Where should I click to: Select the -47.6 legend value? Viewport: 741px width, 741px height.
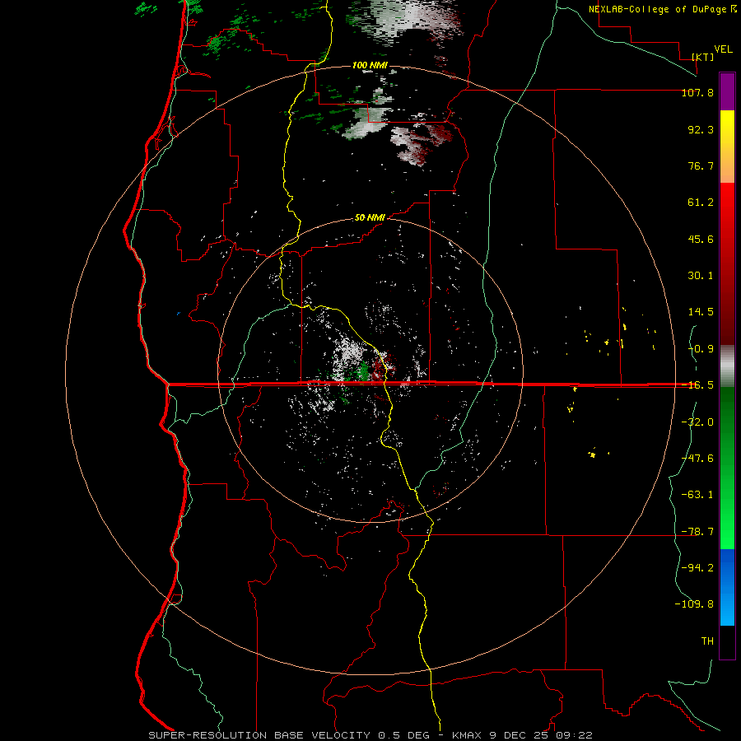pos(697,459)
